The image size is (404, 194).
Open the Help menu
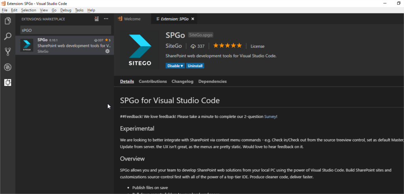(x=91, y=10)
